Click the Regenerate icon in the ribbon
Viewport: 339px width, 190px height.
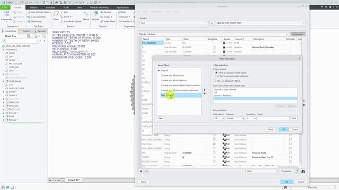click(x=6, y=14)
